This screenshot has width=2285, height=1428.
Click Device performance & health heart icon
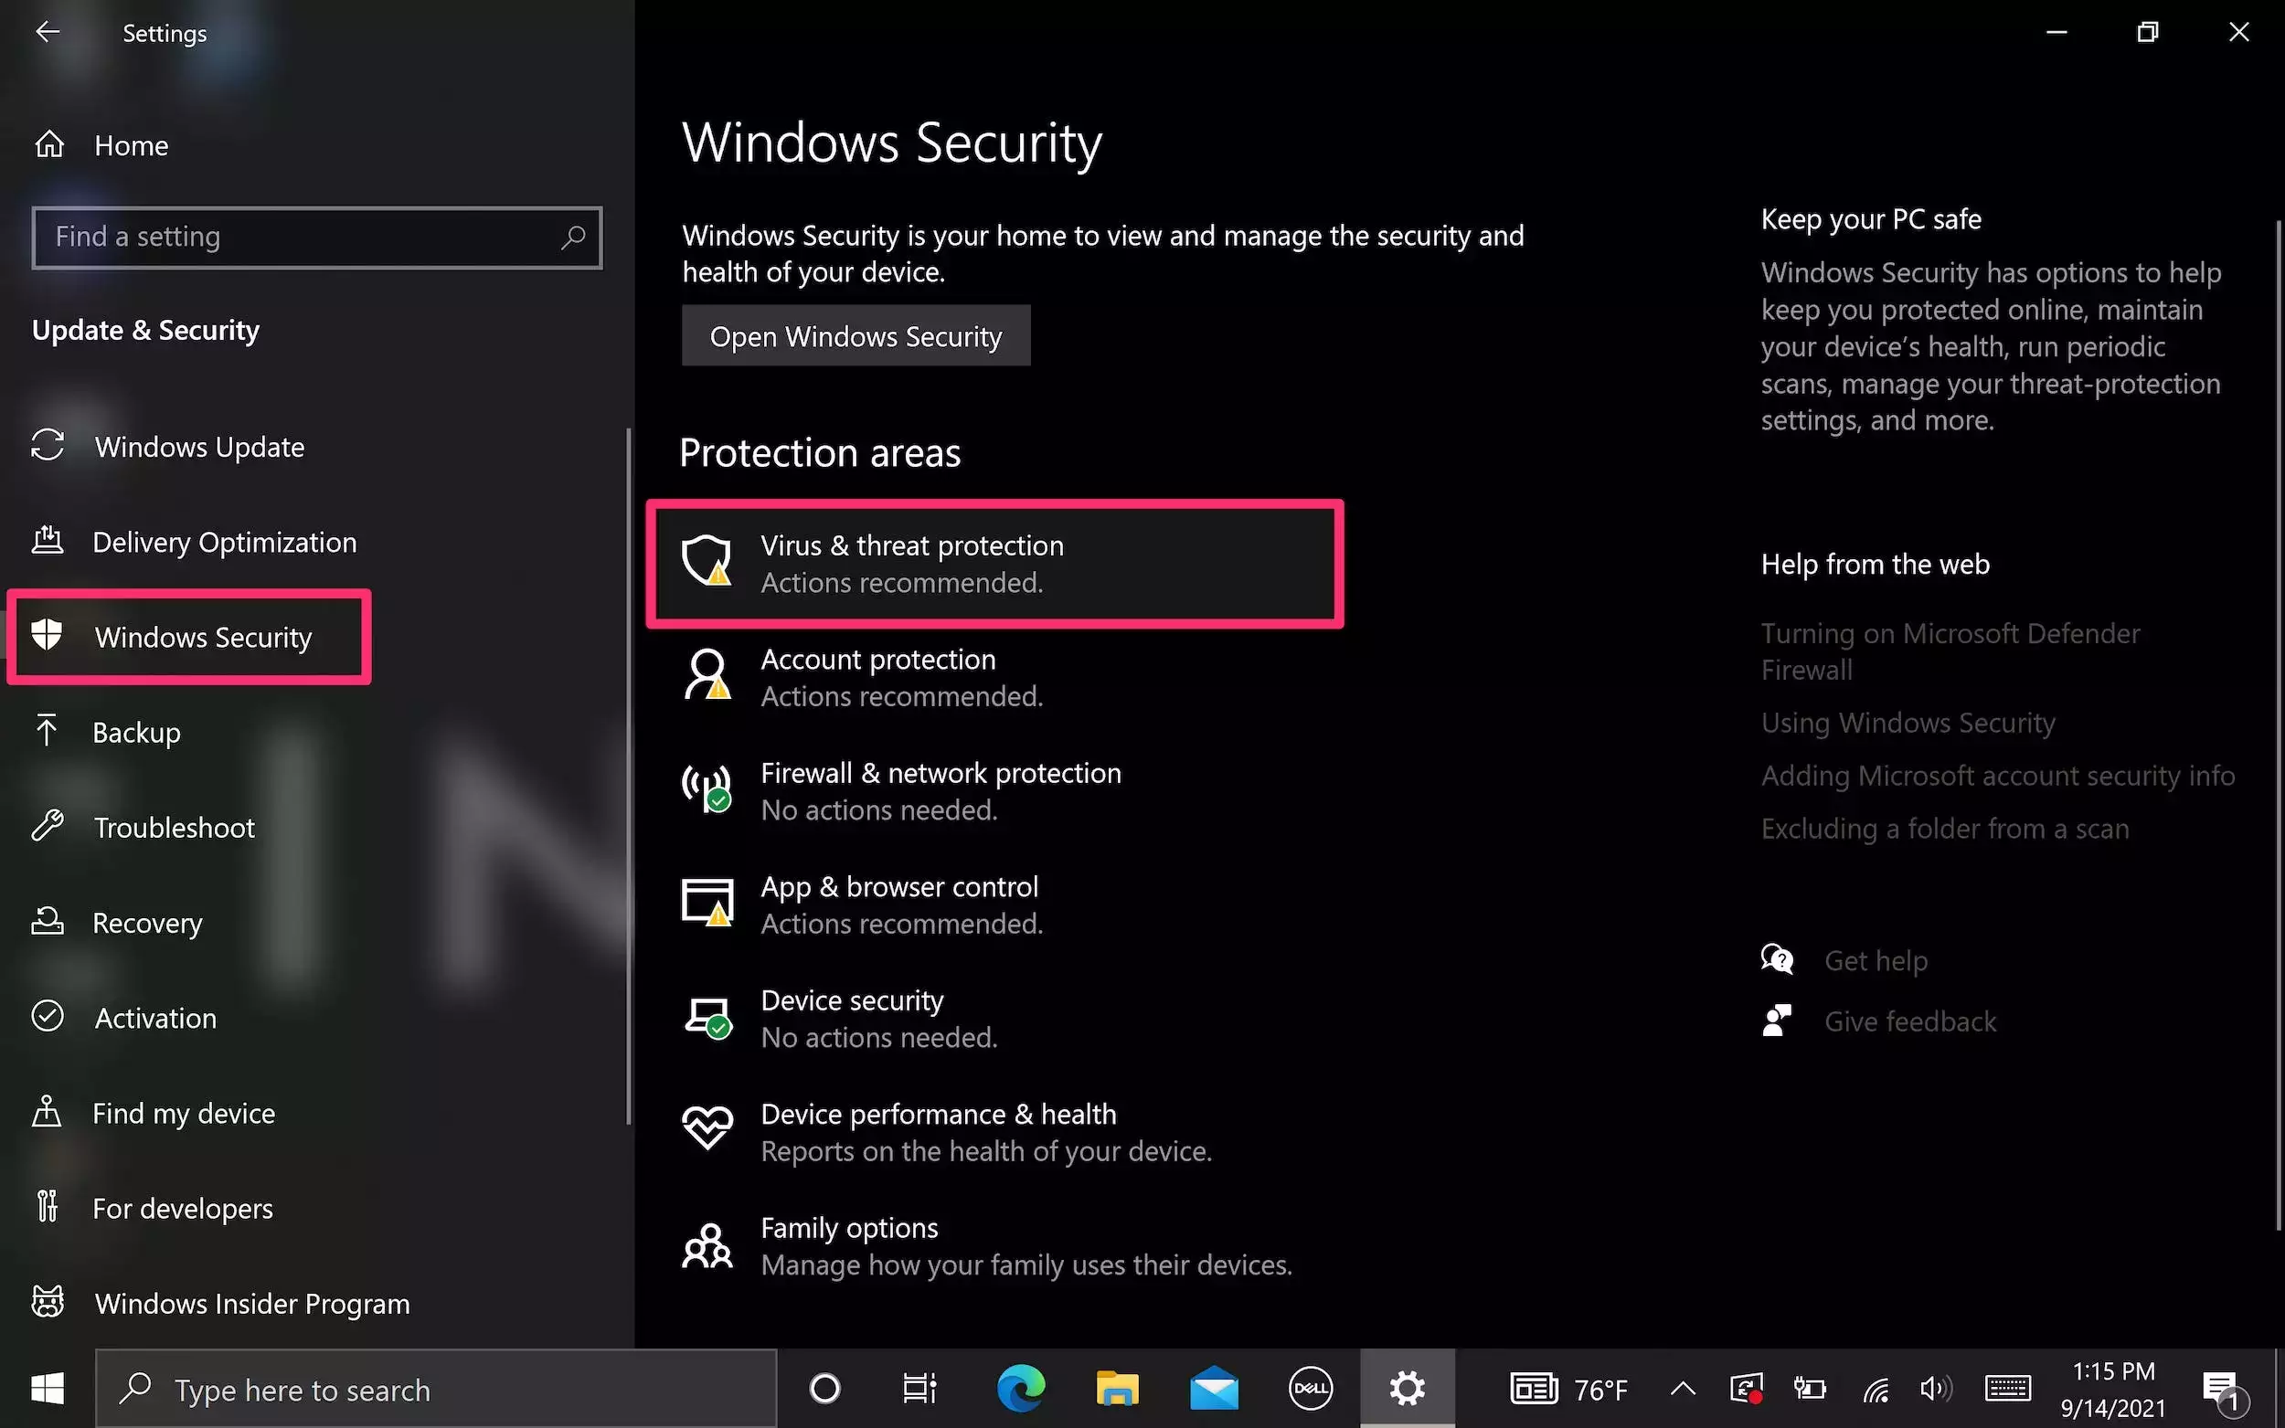tap(707, 1128)
